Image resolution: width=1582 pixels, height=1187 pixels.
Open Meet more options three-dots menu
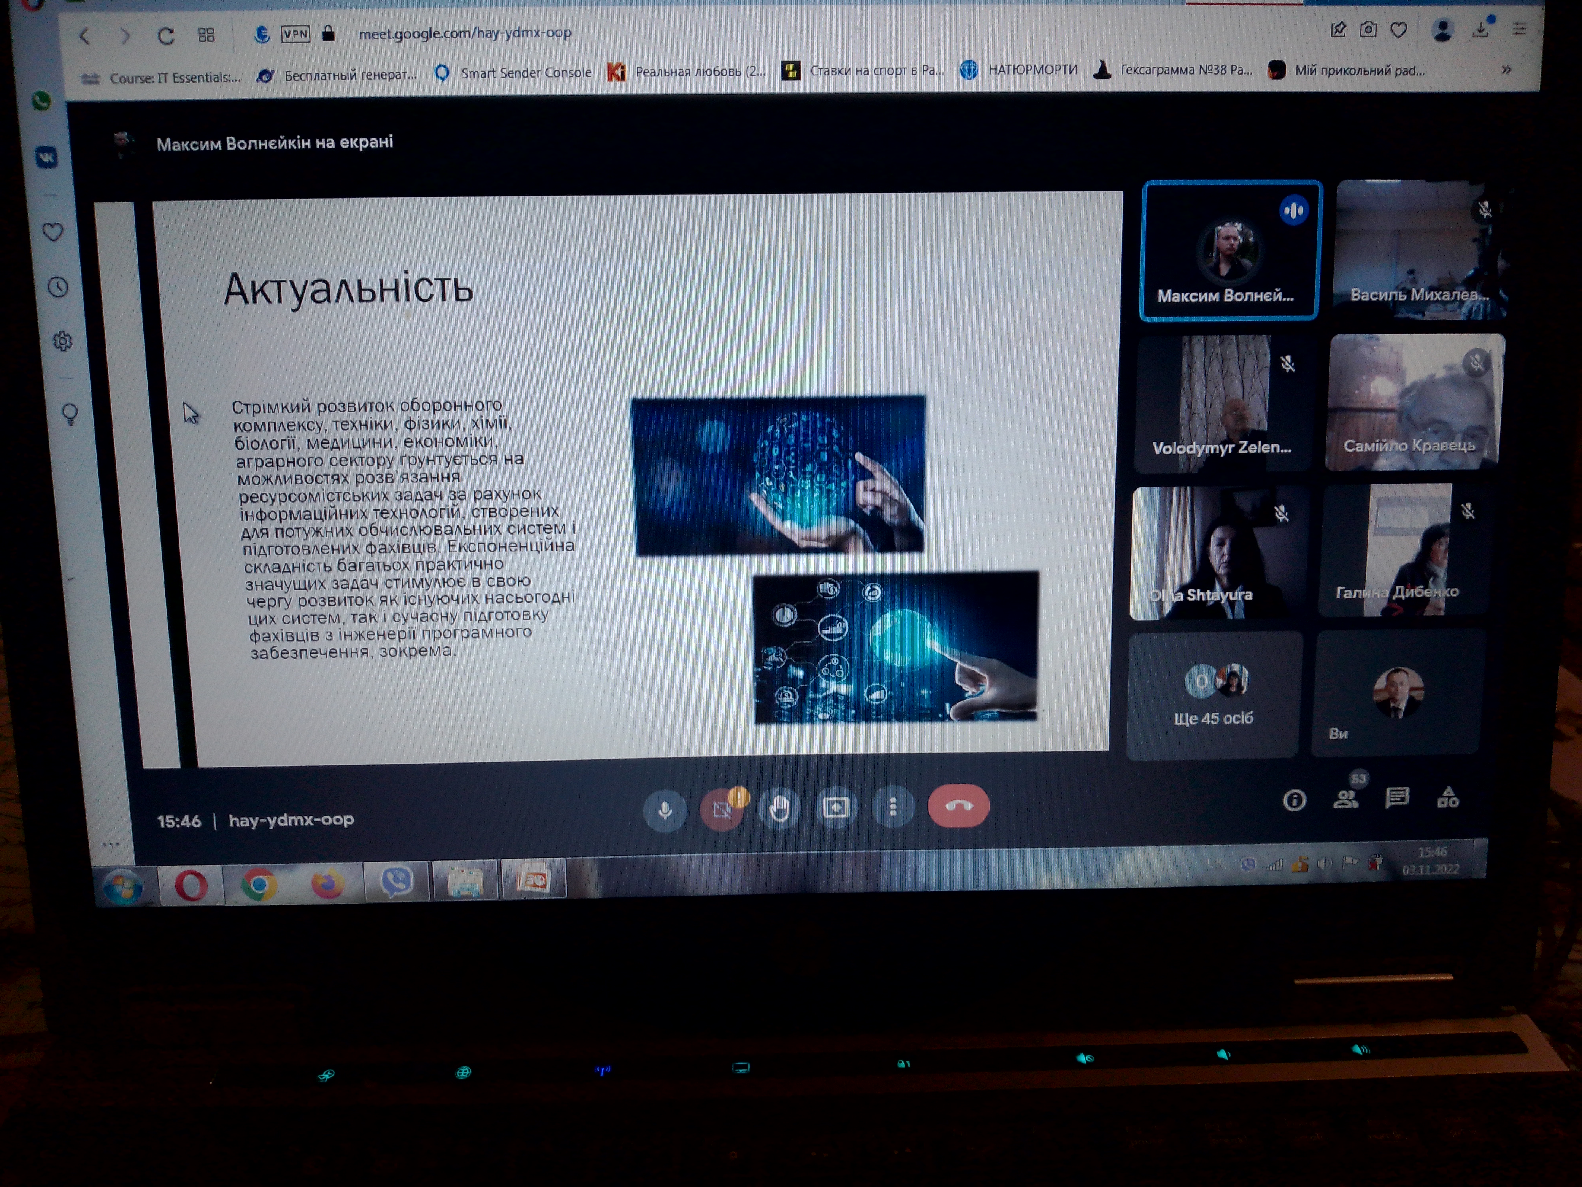pyautogui.click(x=893, y=806)
